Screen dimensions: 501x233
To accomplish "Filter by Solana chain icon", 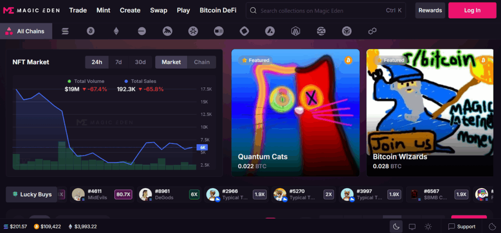I will click(65, 31).
